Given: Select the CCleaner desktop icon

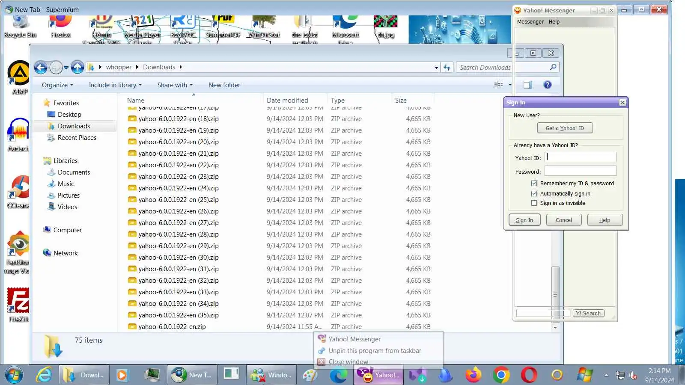Looking at the screenshot, I should click(18, 192).
